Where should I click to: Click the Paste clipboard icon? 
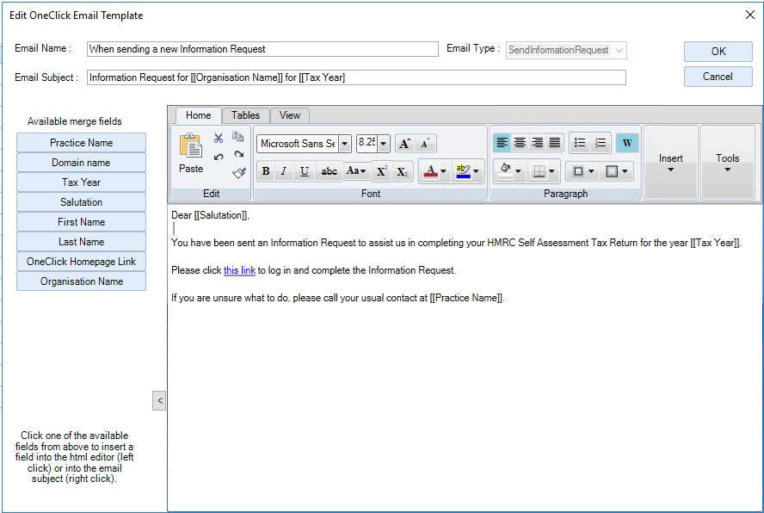tap(190, 145)
